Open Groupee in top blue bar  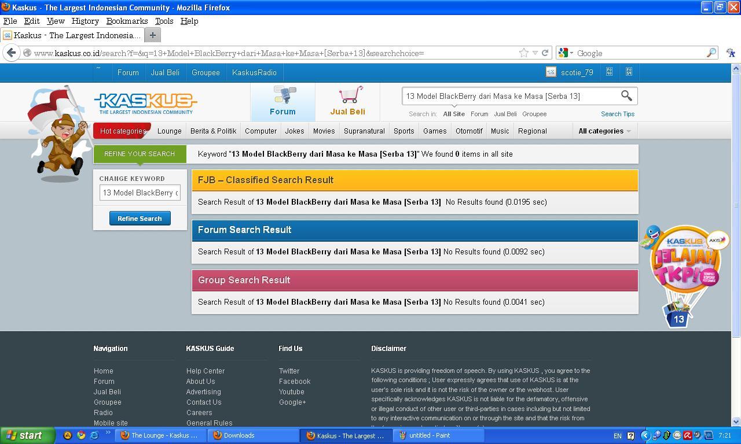pyautogui.click(x=206, y=72)
